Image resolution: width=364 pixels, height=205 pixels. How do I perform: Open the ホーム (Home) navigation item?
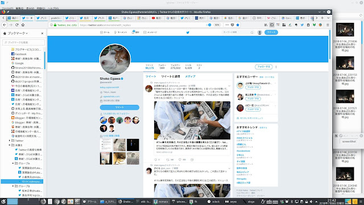(x=105, y=32)
